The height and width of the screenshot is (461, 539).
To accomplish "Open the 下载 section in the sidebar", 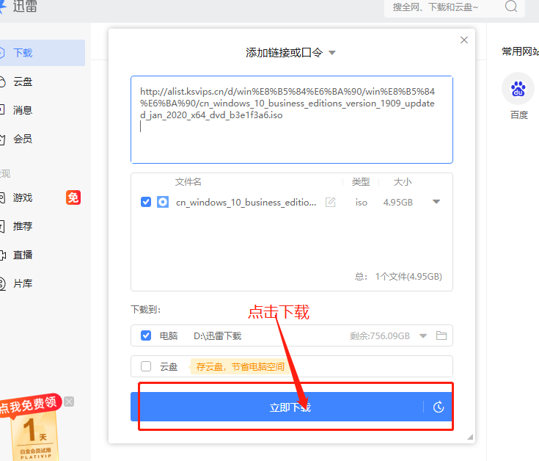I will 41,53.
